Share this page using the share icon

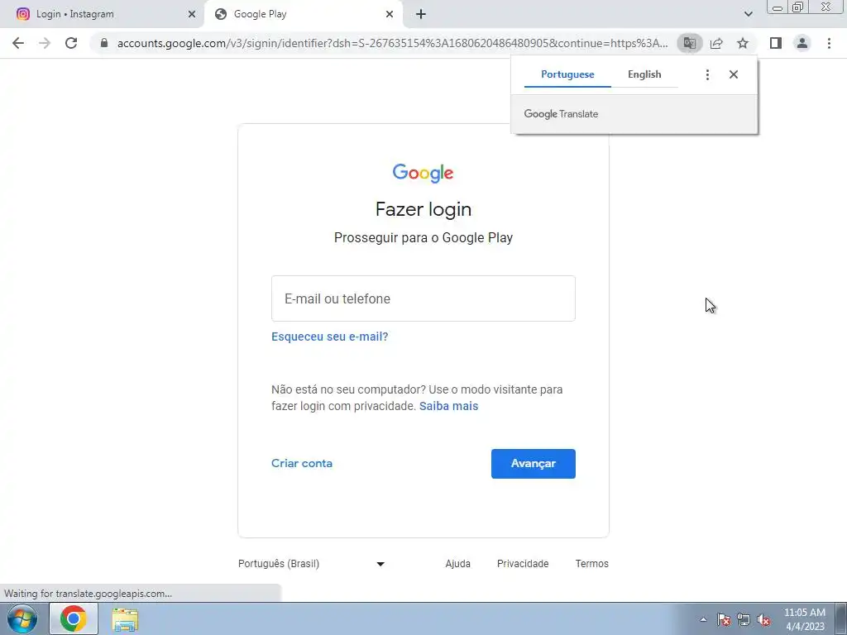coord(716,43)
